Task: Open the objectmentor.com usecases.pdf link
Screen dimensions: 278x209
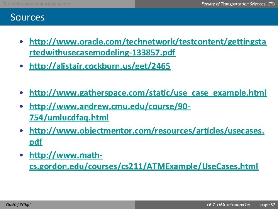Action: click(147, 136)
